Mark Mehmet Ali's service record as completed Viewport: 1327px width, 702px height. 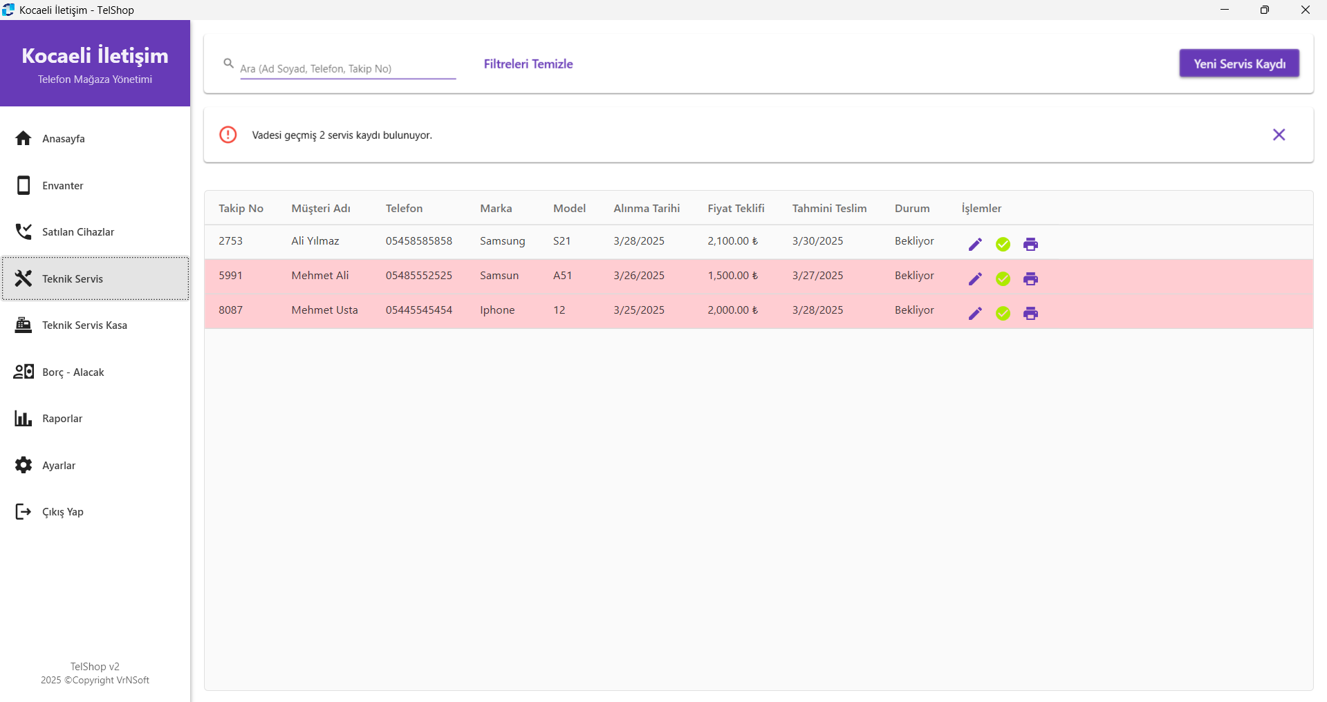1003,279
